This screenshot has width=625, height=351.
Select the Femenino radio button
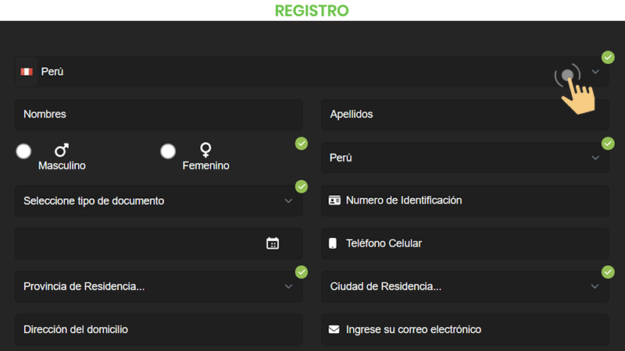pyautogui.click(x=168, y=151)
